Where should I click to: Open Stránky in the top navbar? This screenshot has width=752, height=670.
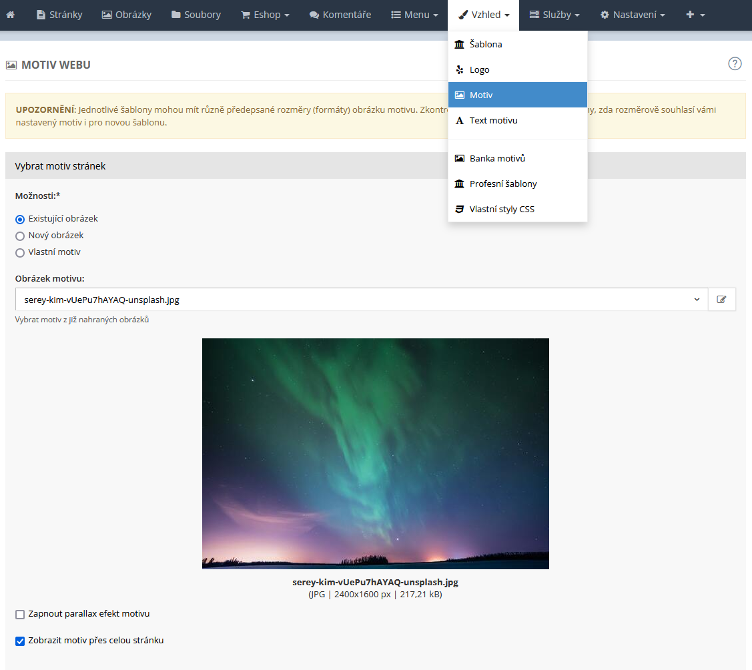(59, 15)
